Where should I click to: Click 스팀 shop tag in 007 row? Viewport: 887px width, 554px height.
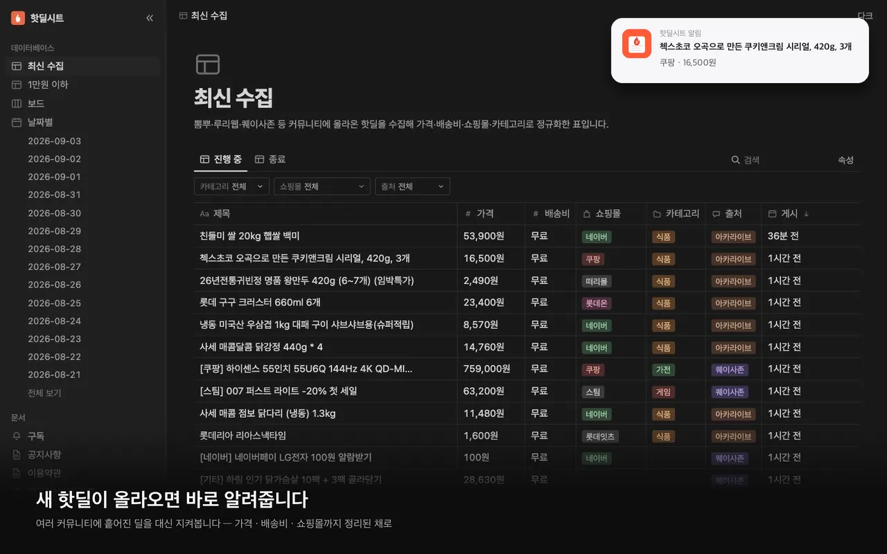pyautogui.click(x=593, y=392)
